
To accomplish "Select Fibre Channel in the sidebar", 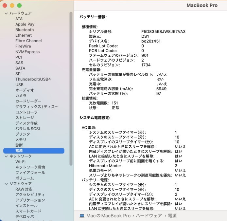I will point(28,41).
